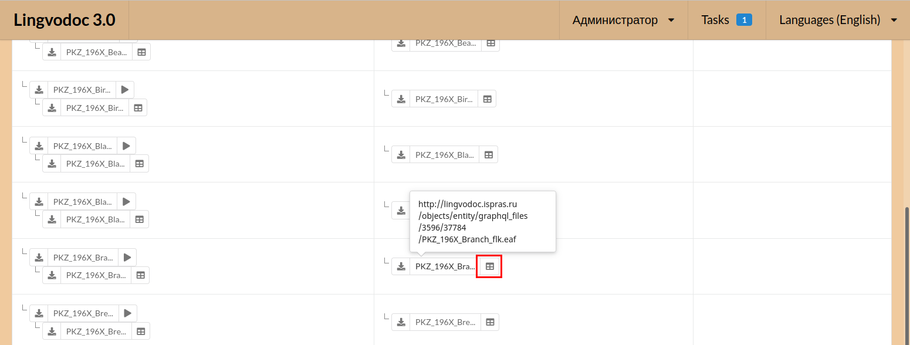Download the right-column PKZ_196X_Bla markup
910x345 pixels.
tap(401, 154)
